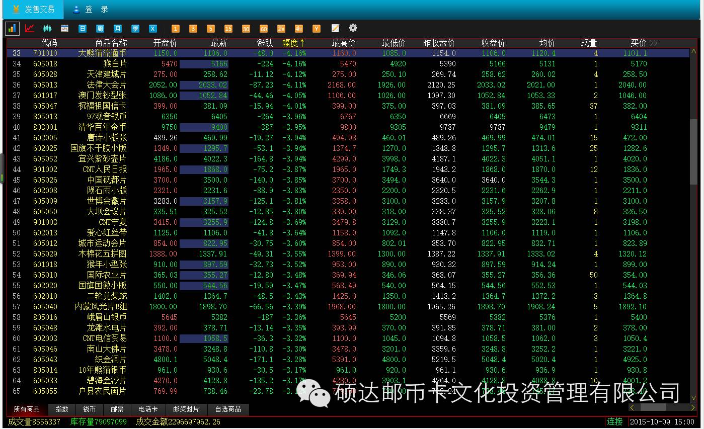
Task: Select row 世博会徽片
Action: 348,201
